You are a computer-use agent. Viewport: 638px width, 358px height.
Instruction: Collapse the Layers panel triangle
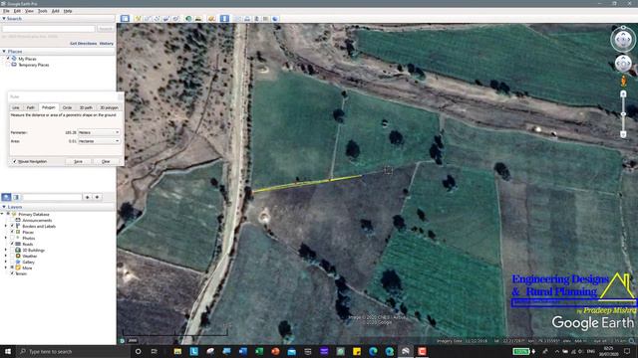pyautogui.click(x=4, y=207)
